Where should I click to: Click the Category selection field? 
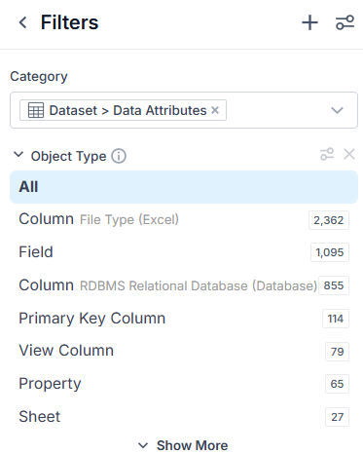pyautogui.click(x=184, y=110)
